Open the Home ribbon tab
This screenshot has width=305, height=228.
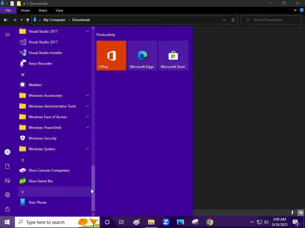click(25, 10)
